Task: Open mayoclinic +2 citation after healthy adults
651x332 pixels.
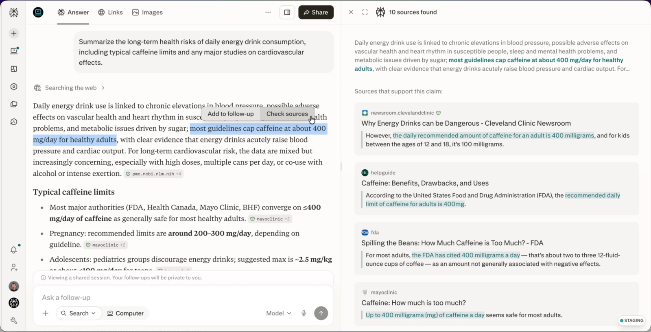Action: pos(270,219)
